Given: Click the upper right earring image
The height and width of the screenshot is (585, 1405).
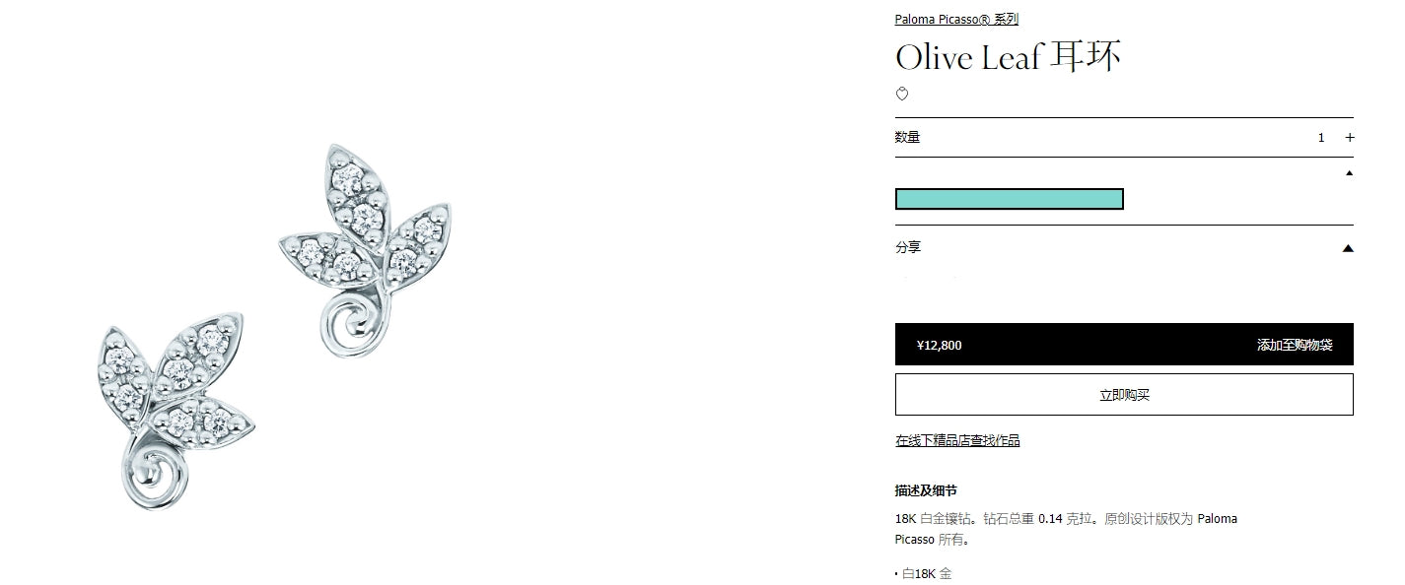Looking at the screenshot, I should [366, 250].
